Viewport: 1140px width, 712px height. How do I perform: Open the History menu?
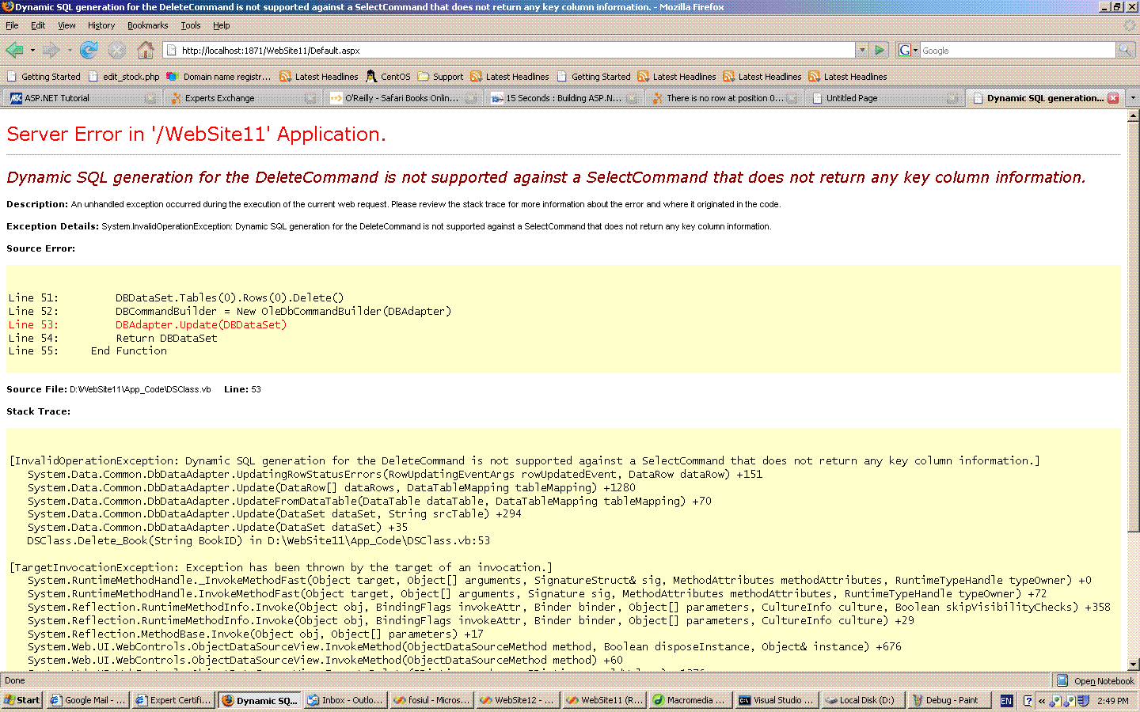pyautogui.click(x=101, y=25)
